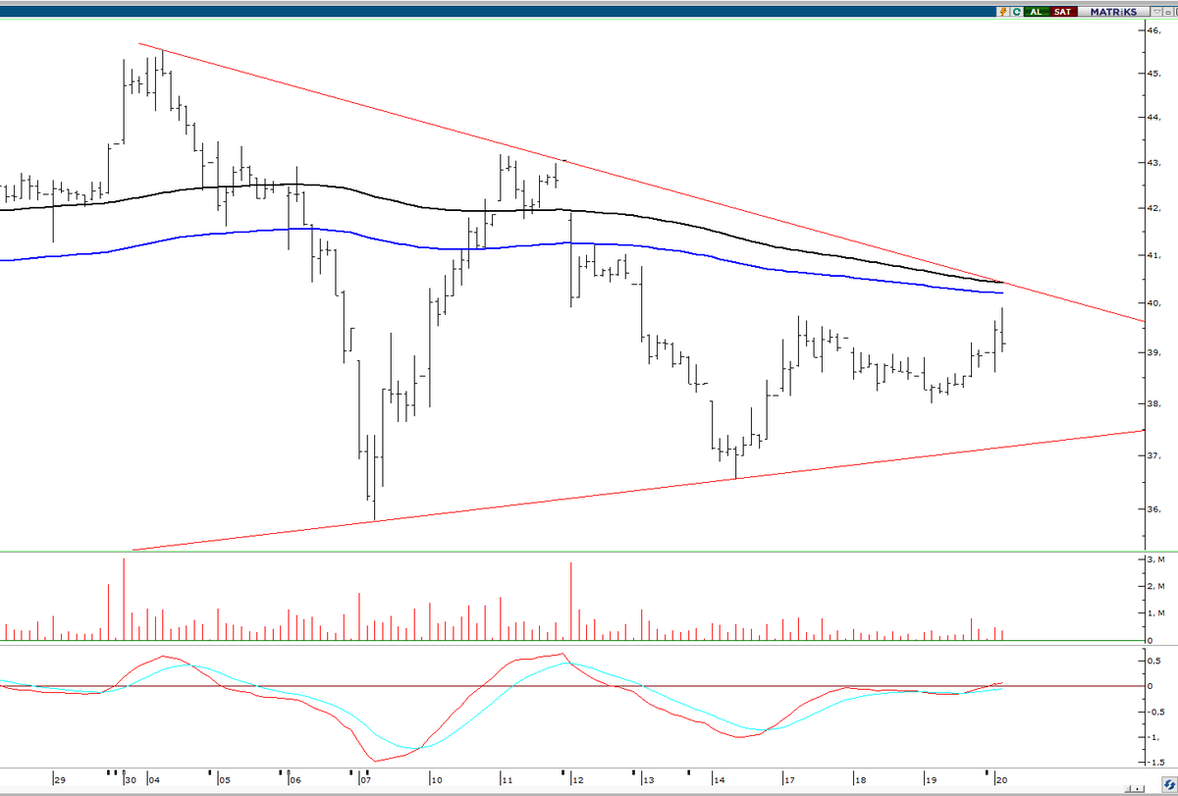
Task: Click date label 29 on time axis
Action: [x=59, y=781]
